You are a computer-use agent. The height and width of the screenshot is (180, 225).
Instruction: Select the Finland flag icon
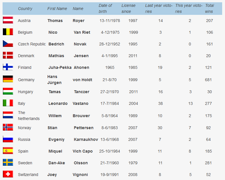click(x=8, y=67)
